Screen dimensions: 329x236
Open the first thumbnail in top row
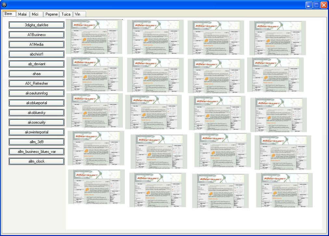tap(94, 37)
